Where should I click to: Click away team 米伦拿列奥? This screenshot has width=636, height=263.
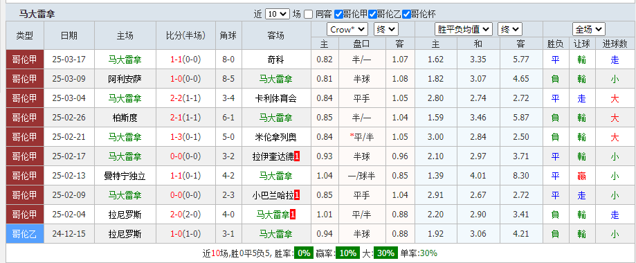pos(276,137)
